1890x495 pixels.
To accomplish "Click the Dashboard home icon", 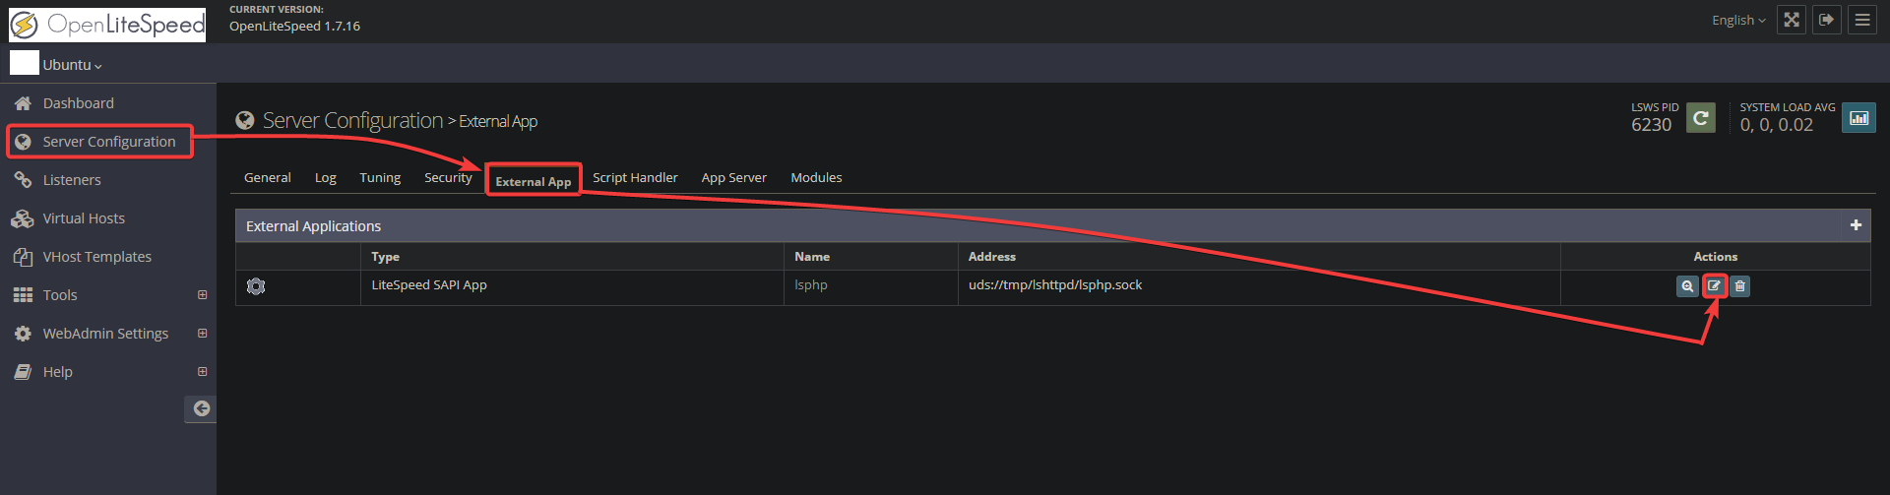I will click(23, 103).
